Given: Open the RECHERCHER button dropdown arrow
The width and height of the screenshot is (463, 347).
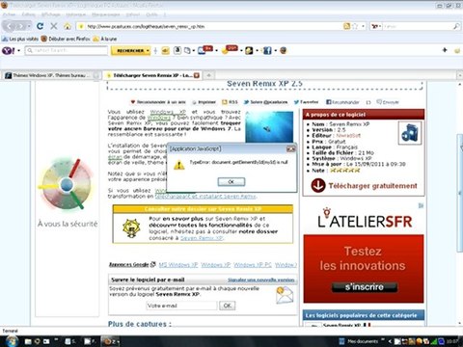Looking at the screenshot, I should (148, 51).
